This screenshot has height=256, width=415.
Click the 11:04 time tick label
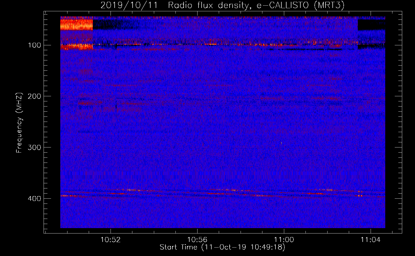[x=371, y=240]
